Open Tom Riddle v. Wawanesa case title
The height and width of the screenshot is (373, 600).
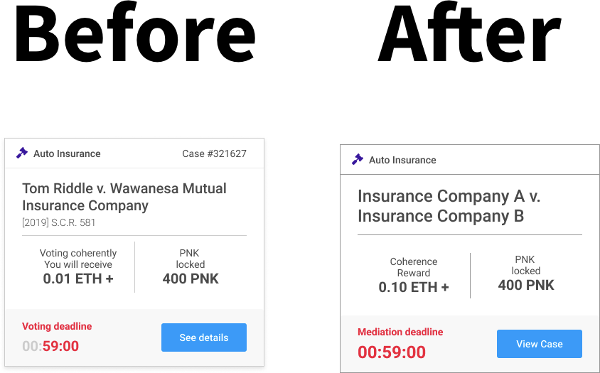click(x=124, y=197)
